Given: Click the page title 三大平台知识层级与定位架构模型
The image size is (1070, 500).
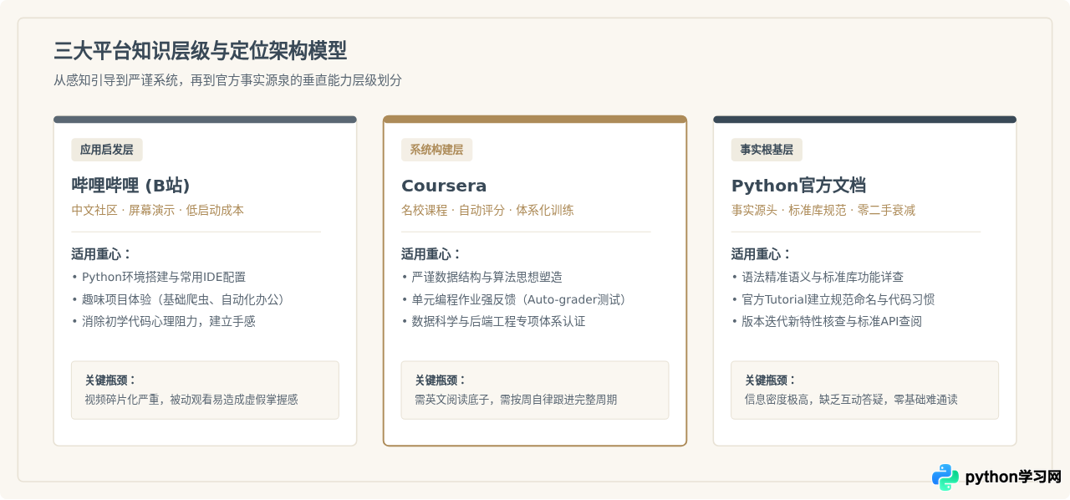Looking at the screenshot, I should pyautogui.click(x=201, y=51).
